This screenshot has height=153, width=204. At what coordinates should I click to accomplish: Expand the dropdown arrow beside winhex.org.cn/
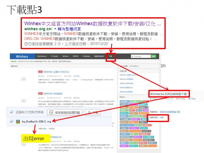point(55,29)
